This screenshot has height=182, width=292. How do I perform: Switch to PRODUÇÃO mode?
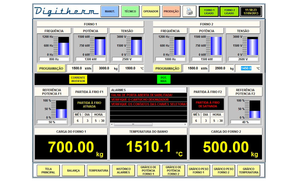[x=171, y=12]
